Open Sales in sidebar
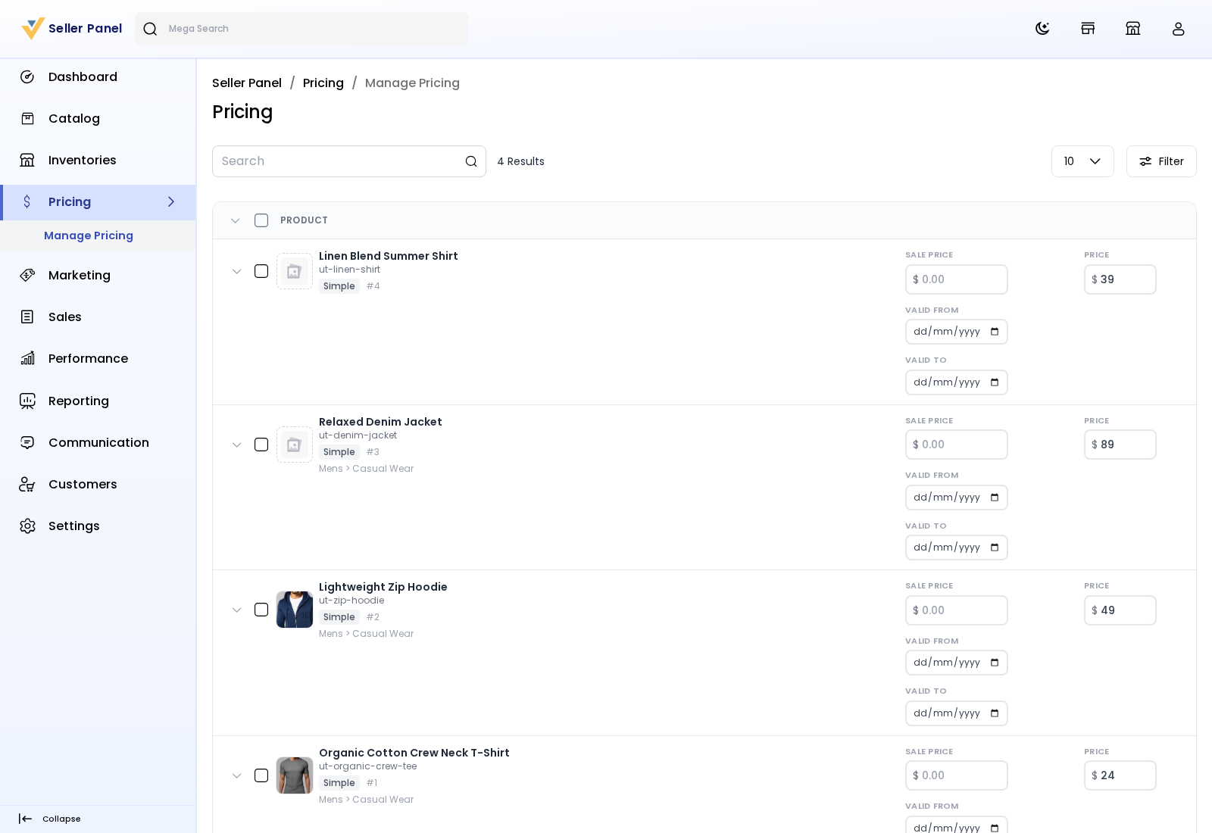Viewport: 1212px width, 833px height. (x=98, y=317)
